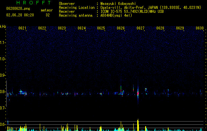Click the strong meteor echo just before 0627
The height and width of the screenshot is (131, 207).
(138, 93)
